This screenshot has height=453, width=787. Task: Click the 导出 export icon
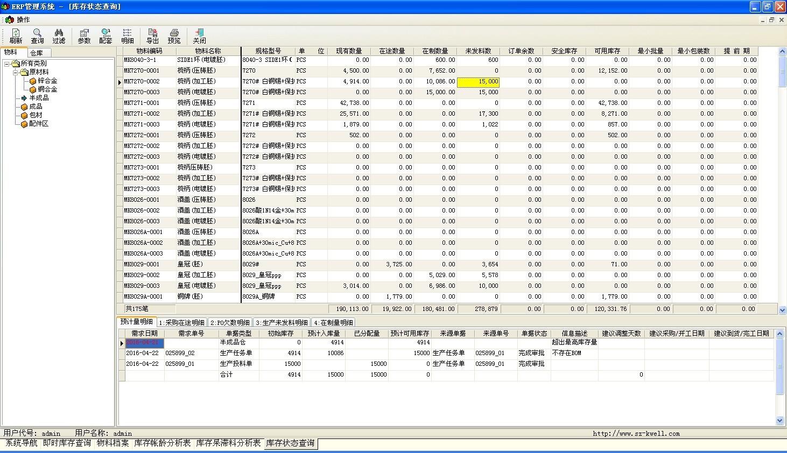[x=152, y=36]
